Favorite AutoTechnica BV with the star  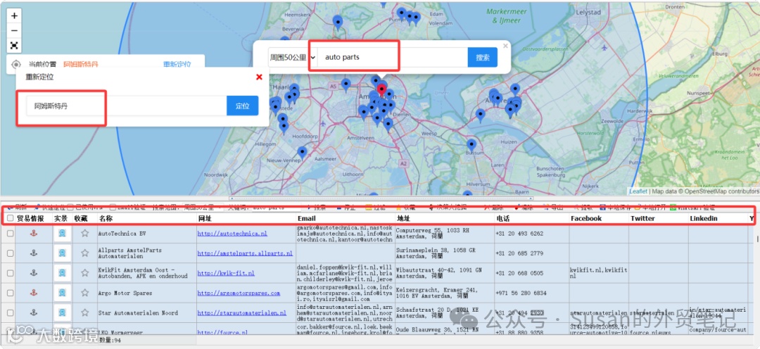[x=85, y=233]
